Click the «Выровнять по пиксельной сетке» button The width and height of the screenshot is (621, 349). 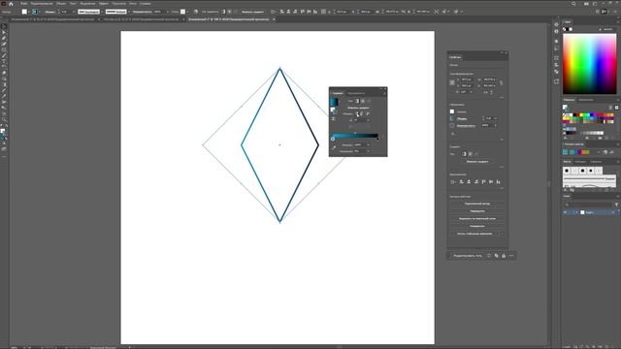[477, 219]
